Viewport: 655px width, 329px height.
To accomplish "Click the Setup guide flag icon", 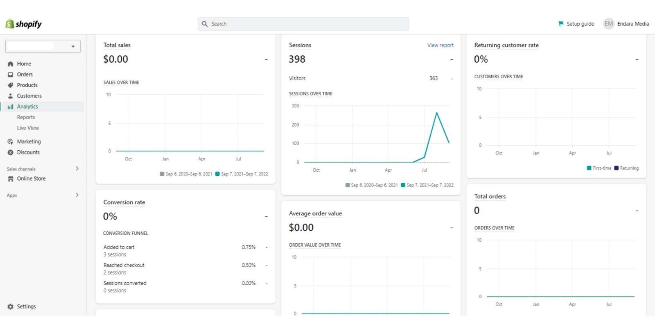I will (x=561, y=24).
